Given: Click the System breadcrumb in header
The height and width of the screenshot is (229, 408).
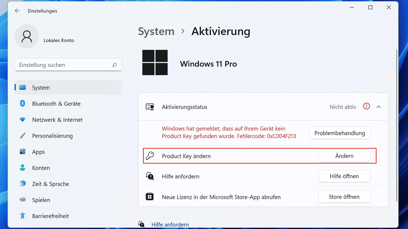Looking at the screenshot, I should point(156,31).
